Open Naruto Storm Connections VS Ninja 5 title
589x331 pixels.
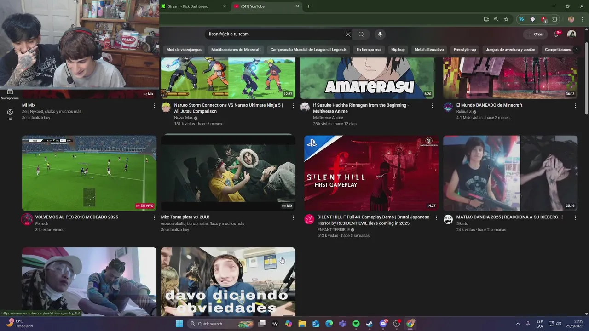coord(228,108)
